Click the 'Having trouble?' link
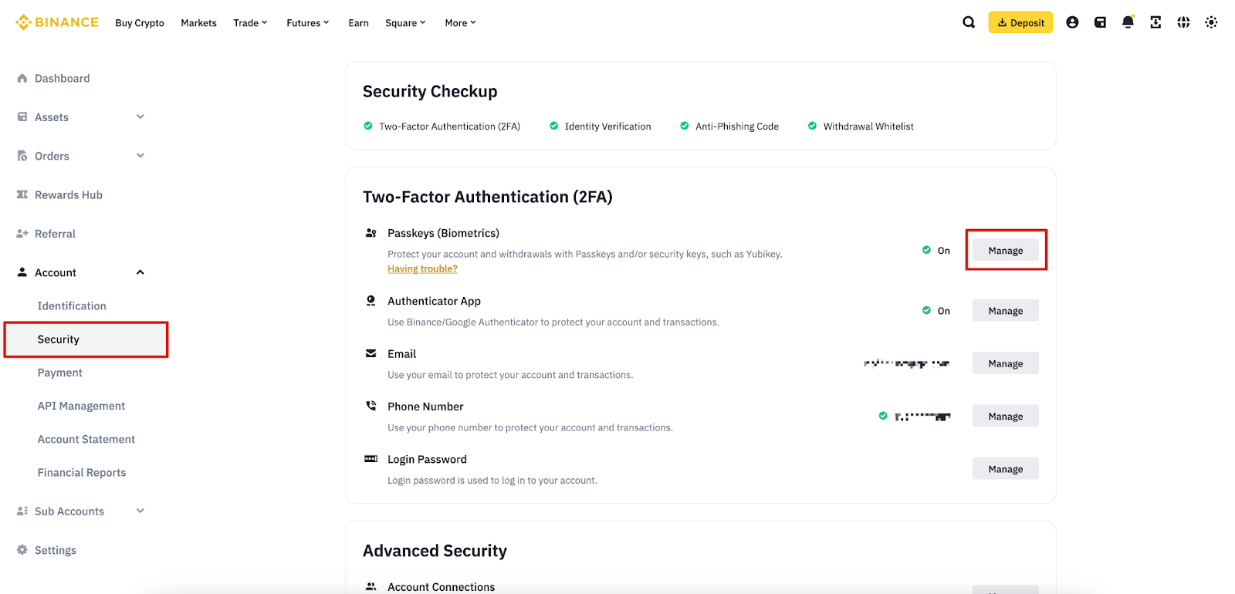Viewport: 1235px width, 594px height. tap(422, 269)
